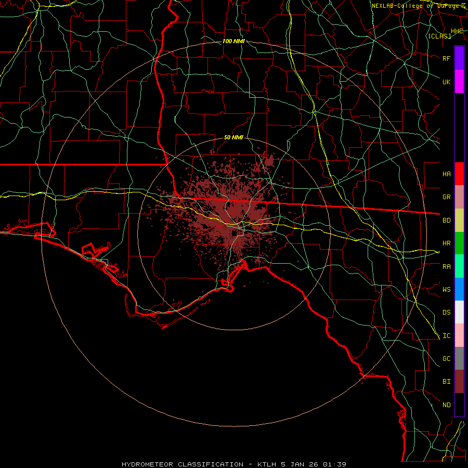Click the RF legend label
This screenshot has height=468, width=468.
[447, 58]
